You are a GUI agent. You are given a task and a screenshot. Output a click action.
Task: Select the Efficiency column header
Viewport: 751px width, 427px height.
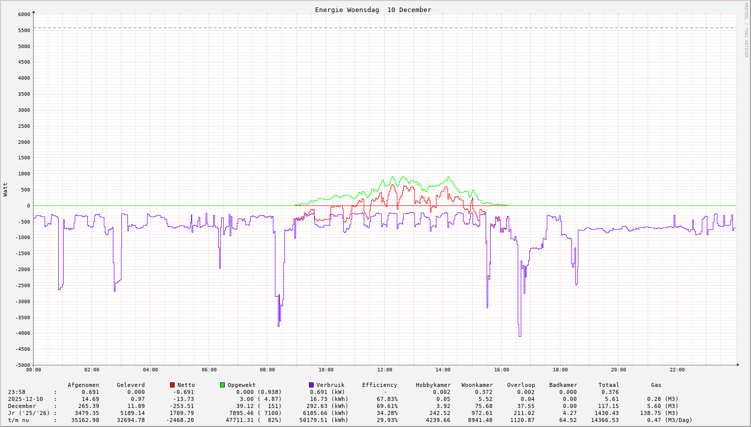point(379,385)
